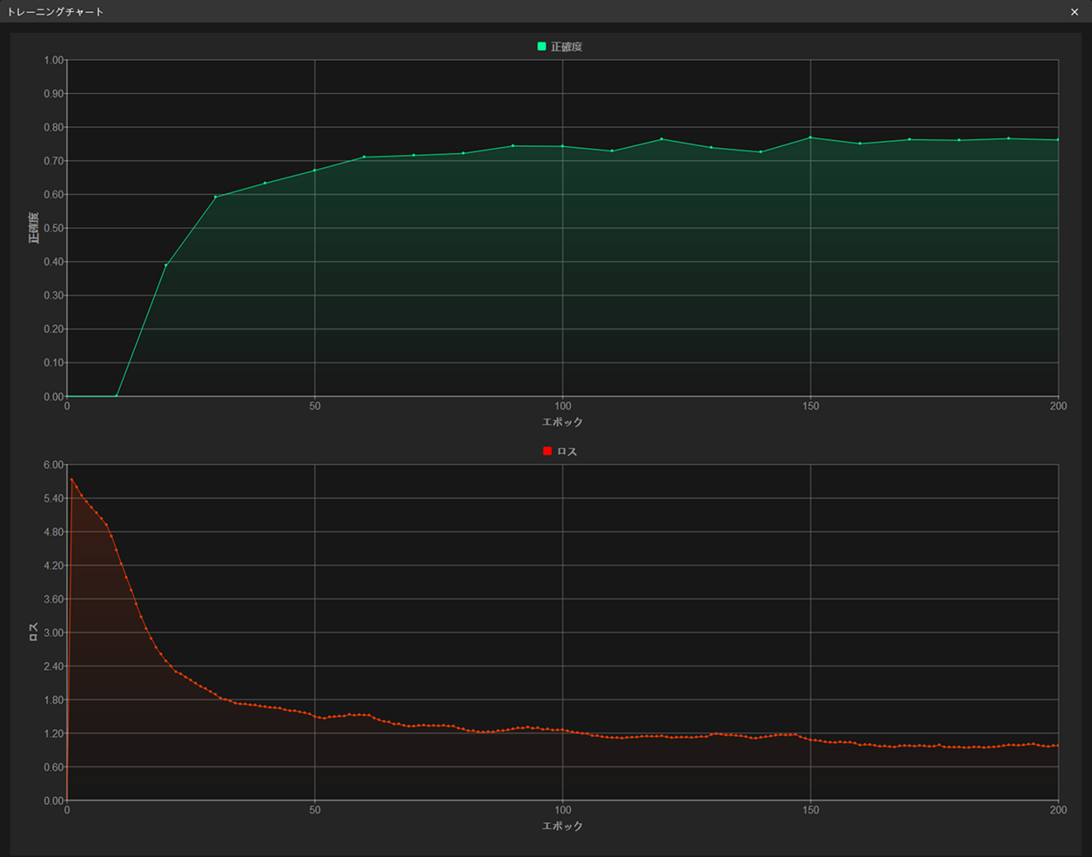The width and height of the screenshot is (1092, 857).
Task: Click the 150 x-axis tick of the loss chart
Action: click(x=811, y=810)
